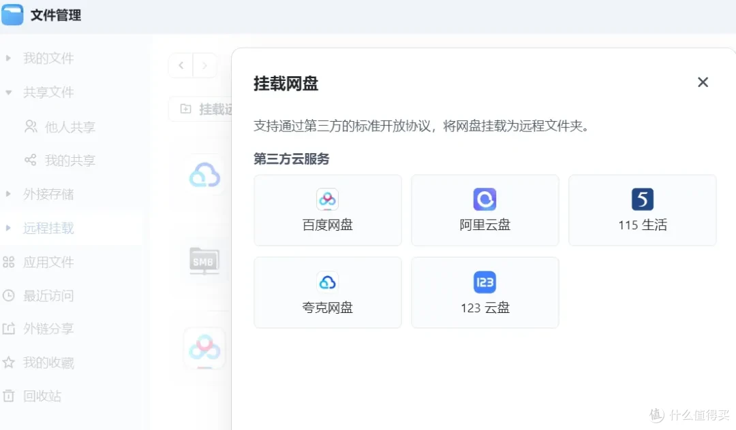Click the 文件管理 app icon
Viewport: 736px width, 430px height.
12,14
